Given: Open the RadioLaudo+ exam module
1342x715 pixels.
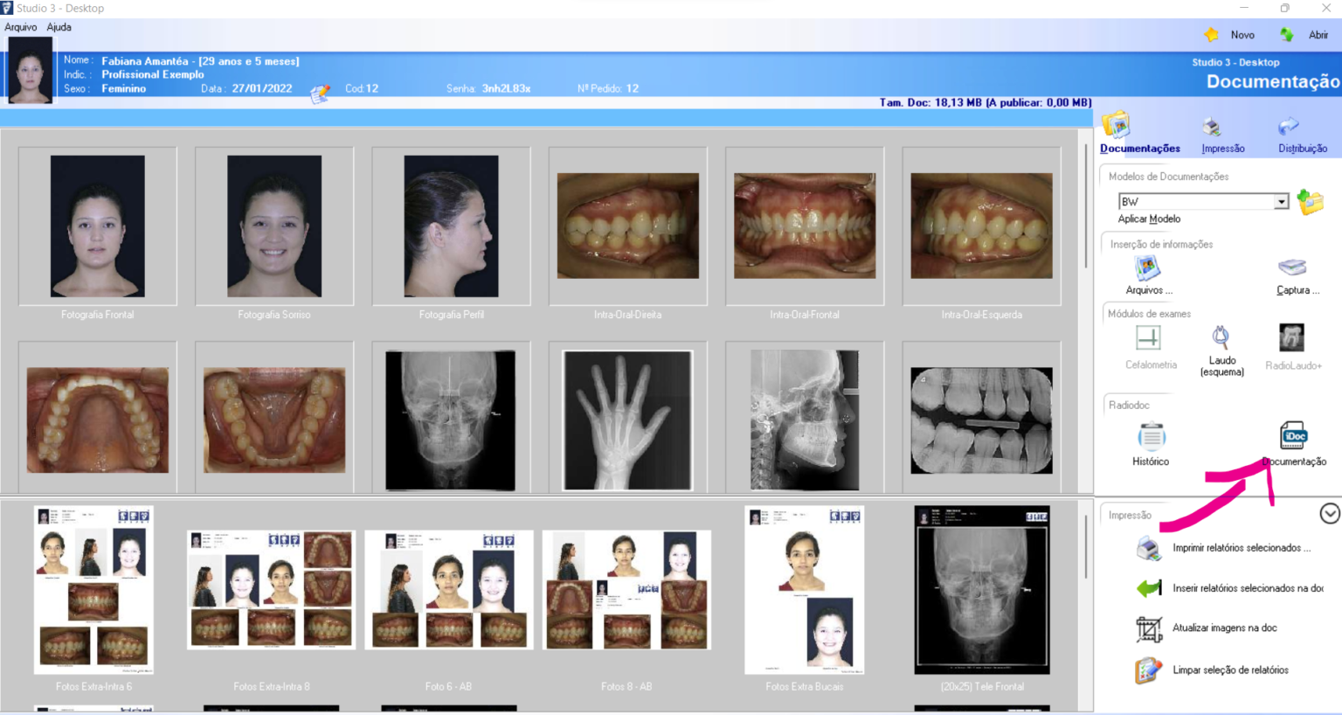Looking at the screenshot, I should pos(1291,337).
